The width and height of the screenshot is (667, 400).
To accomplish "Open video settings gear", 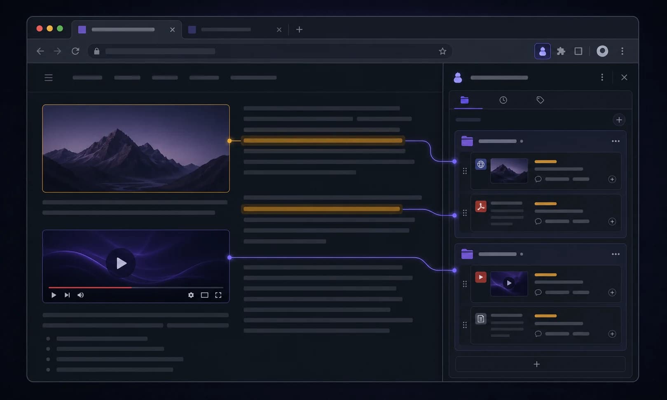I will click(191, 295).
